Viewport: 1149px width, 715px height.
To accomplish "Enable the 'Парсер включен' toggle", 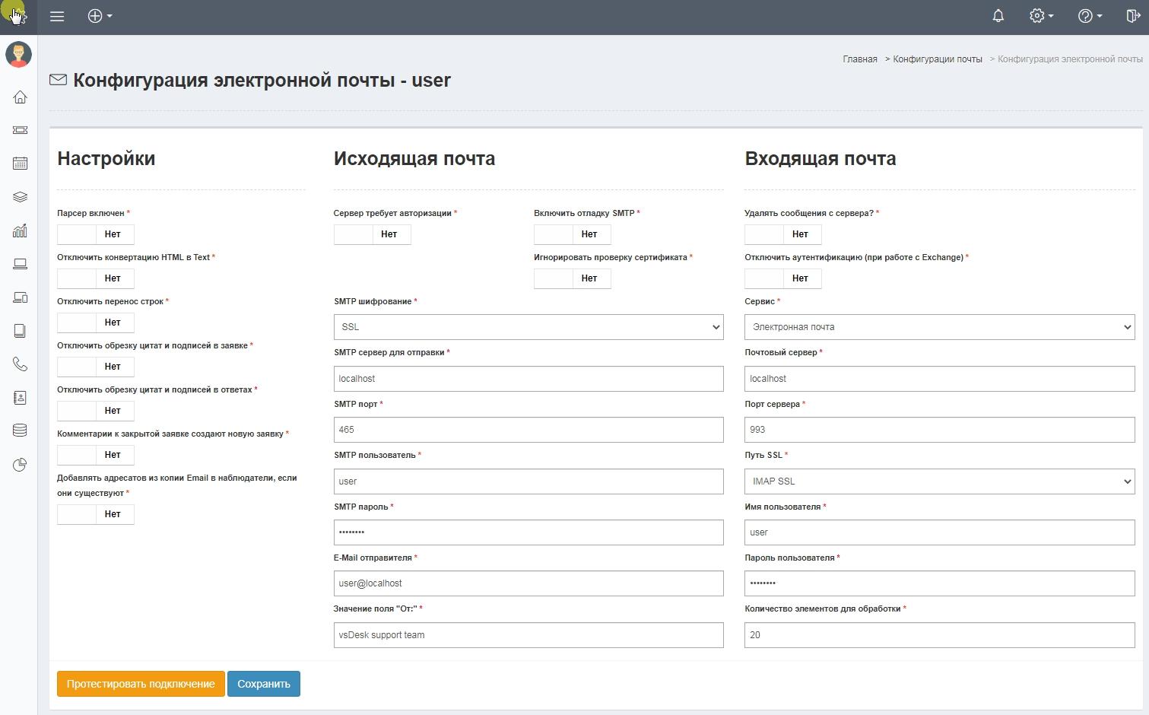I will 95,234.
